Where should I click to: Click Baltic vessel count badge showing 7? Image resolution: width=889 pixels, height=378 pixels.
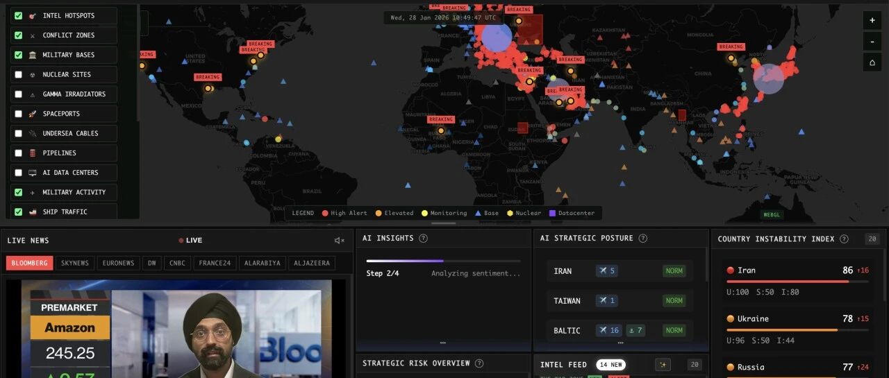635,331
